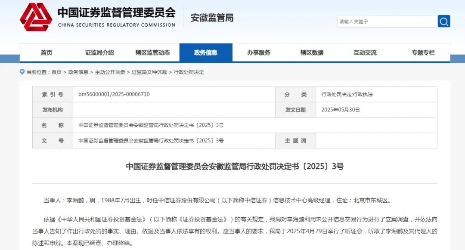This screenshot has height=250, width=465.
Task: Click the blue search magnifier button
Action: 443,22
